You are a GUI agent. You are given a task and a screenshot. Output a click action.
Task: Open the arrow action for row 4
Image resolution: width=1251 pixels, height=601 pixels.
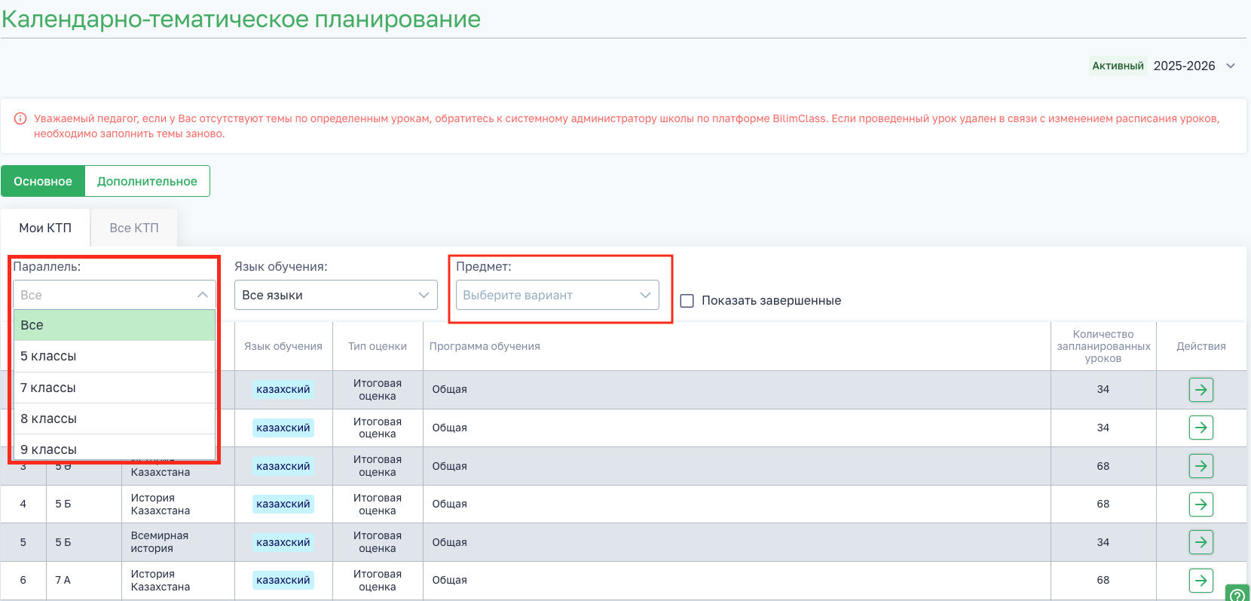1201,504
